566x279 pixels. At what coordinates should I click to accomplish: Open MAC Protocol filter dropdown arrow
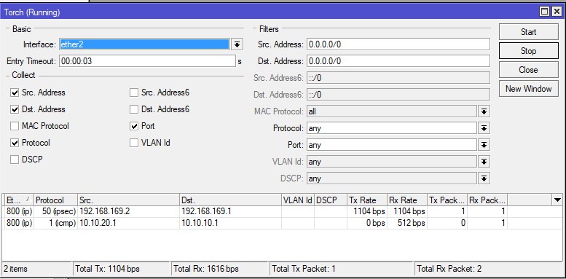(x=484, y=112)
